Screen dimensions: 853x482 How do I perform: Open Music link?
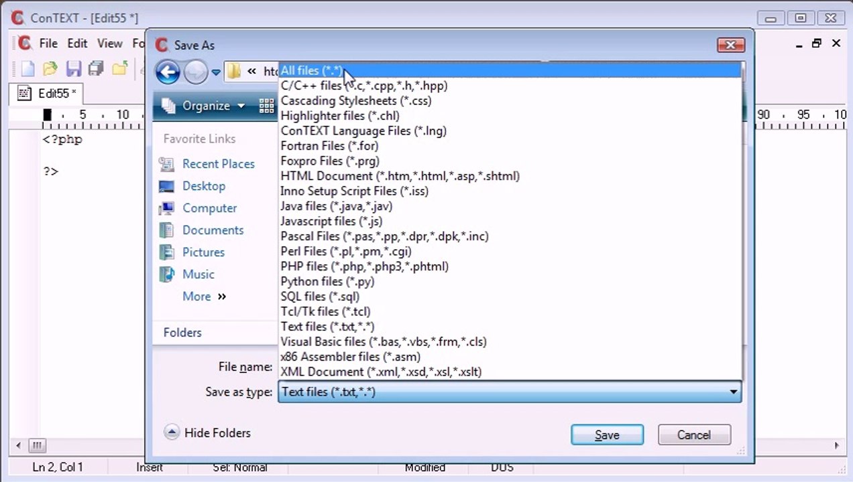point(198,274)
